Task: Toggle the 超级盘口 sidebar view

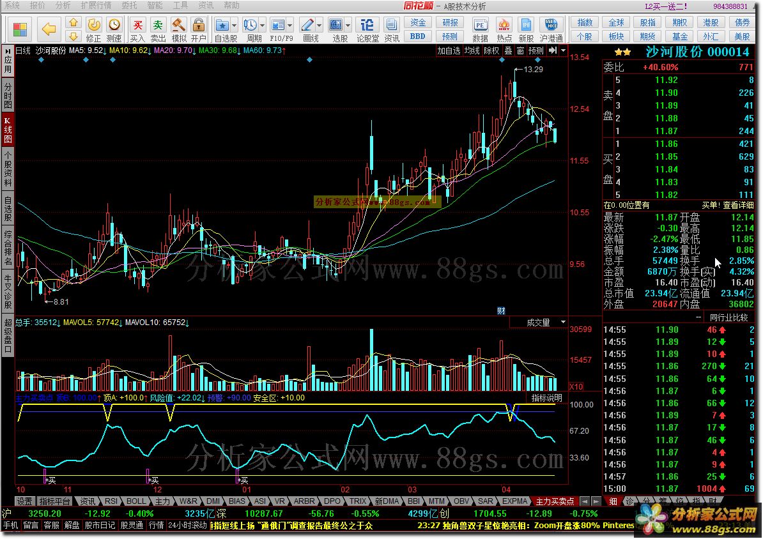Action: 8,335
